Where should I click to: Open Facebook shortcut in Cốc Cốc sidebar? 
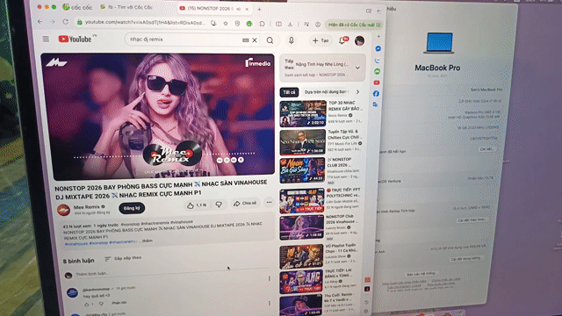376,94
